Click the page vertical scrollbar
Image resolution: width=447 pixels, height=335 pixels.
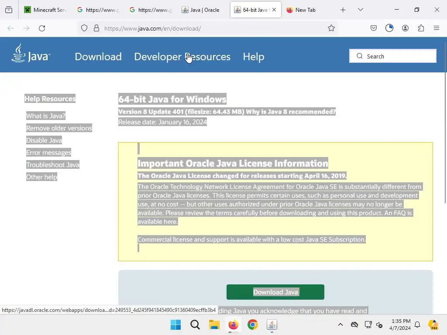[x=445, y=123]
